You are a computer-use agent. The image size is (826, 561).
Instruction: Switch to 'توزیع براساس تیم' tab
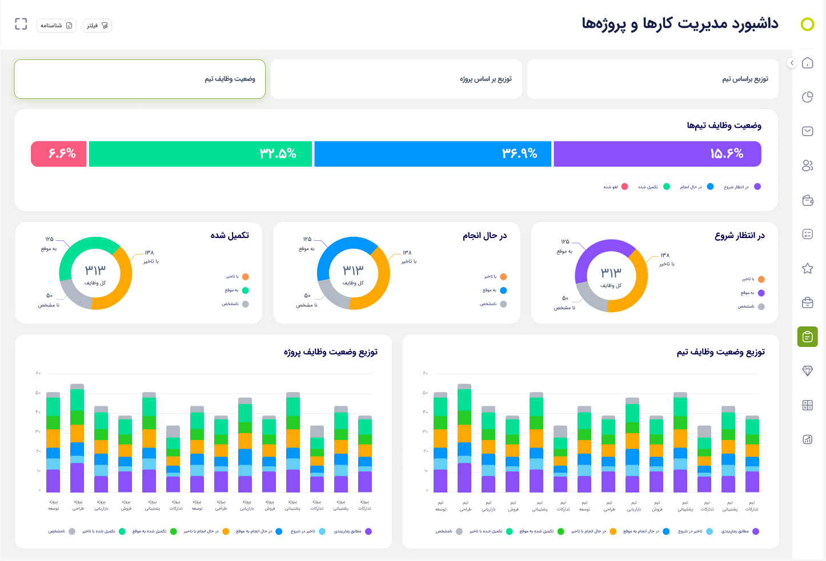click(652, 79)
